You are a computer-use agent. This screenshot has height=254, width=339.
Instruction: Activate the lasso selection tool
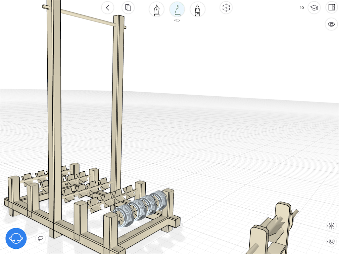pos(40,238)
